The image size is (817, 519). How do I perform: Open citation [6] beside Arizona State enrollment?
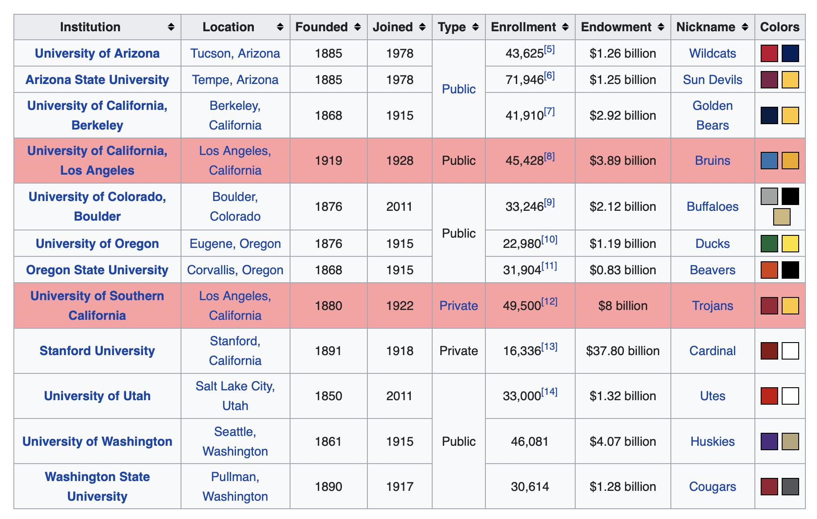[x=549, y=75]
